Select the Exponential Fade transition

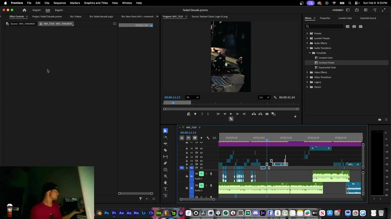point(327,68)
